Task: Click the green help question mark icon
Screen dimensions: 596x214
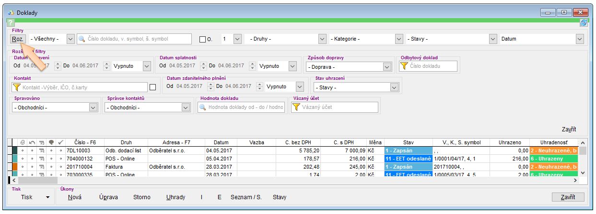Action: pyautogui.click(x=10, y=23)
